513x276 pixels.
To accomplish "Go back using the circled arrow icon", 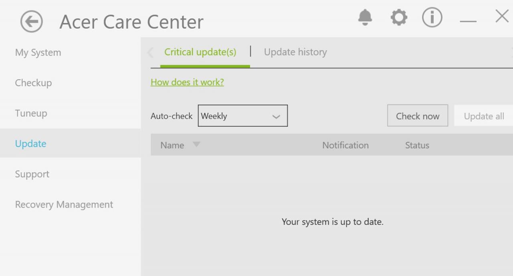I will tap(31, 21).
